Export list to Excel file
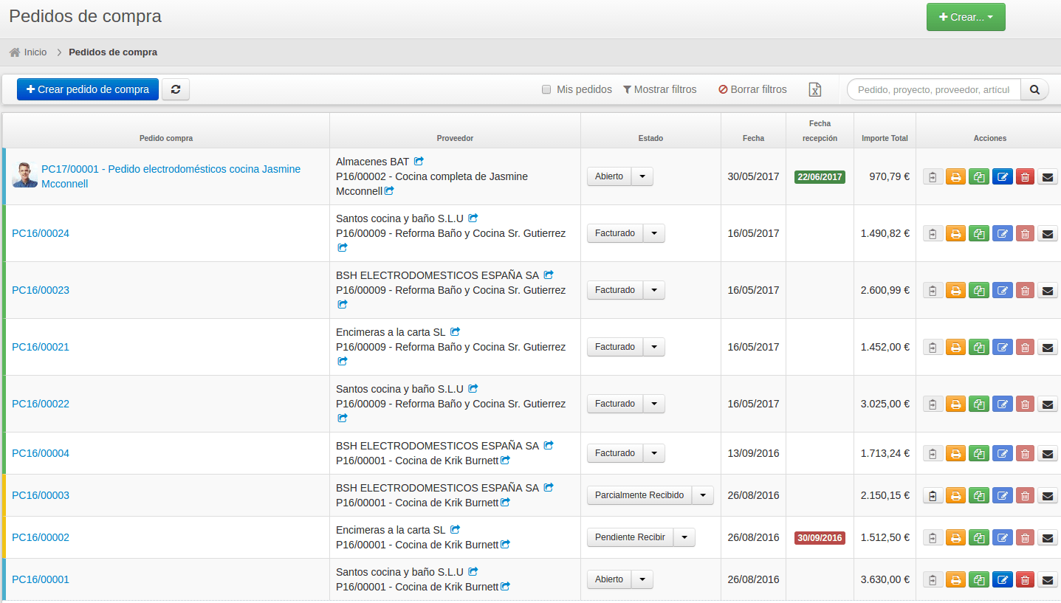Screen dimensions: 1061x603 coord(814,89)
